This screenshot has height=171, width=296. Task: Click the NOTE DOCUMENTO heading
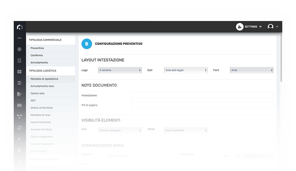pos(99,85)
